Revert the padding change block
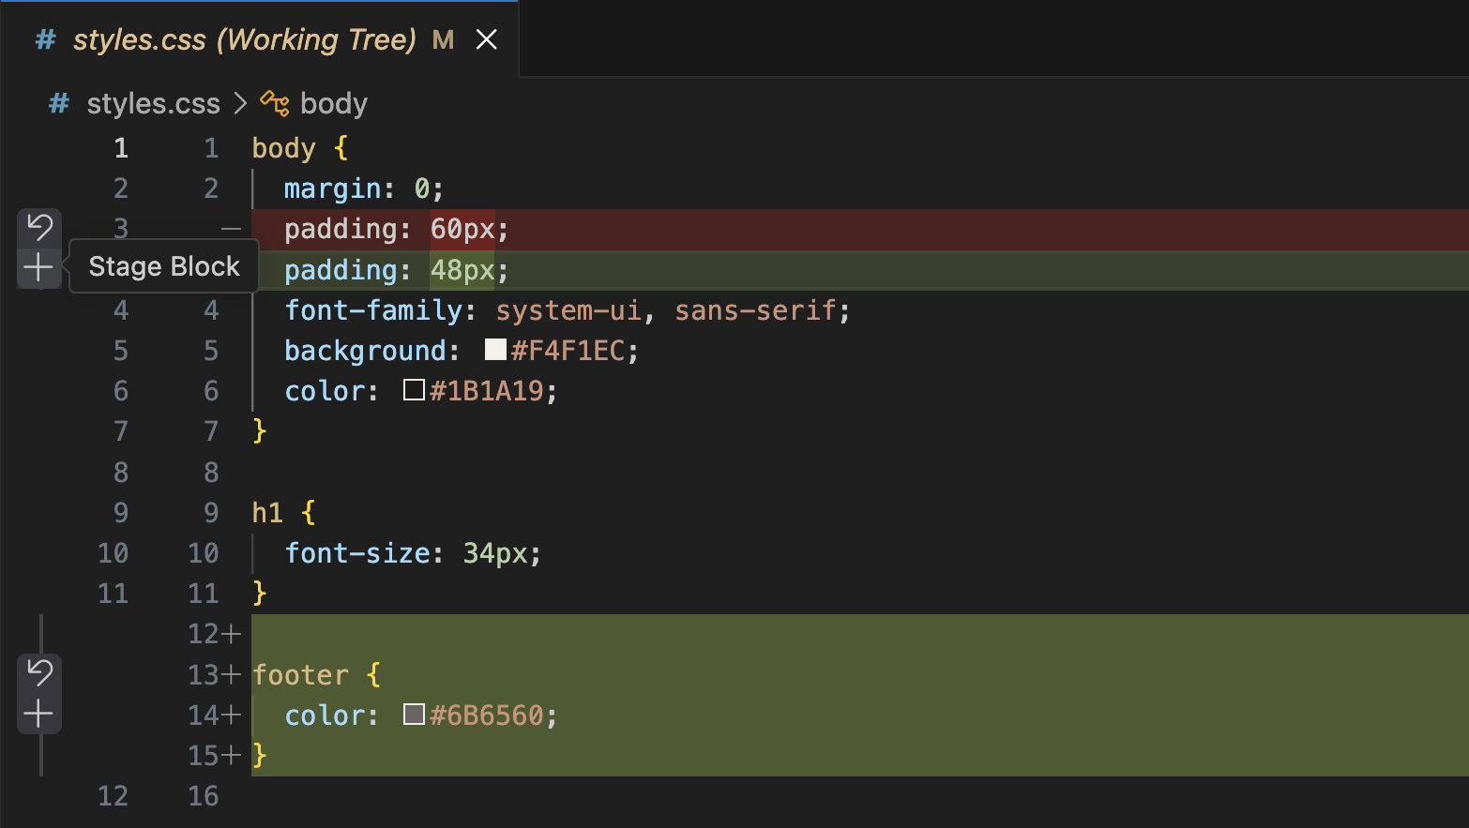Screen dimensions: 1469x828 tap(39, 228)
